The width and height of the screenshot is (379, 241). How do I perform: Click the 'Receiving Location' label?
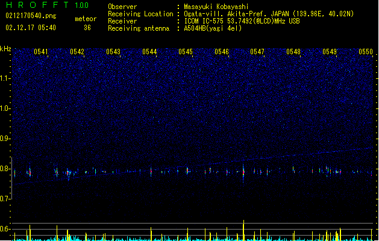pos(140,14)
